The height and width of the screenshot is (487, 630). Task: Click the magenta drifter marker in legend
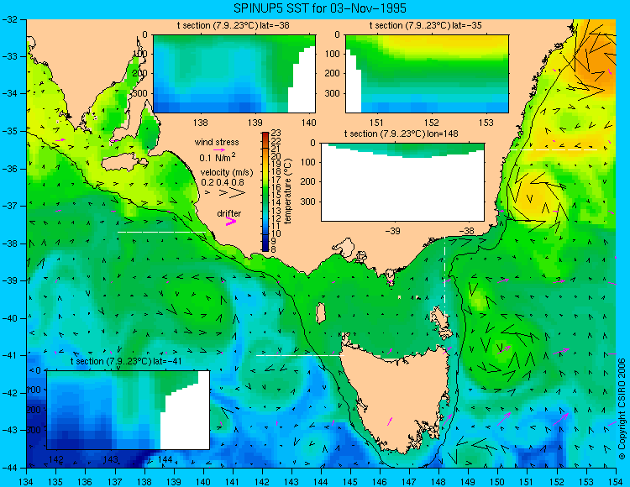pos(230,222)
